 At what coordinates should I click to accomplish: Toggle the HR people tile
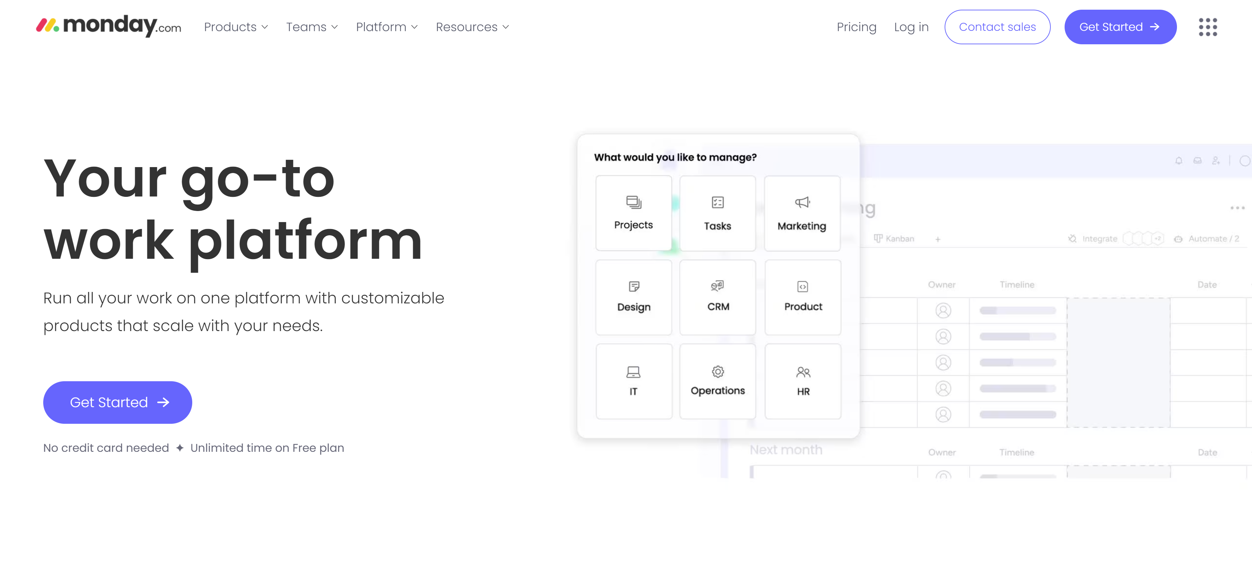pyautogui.click(x=803, y=381)
